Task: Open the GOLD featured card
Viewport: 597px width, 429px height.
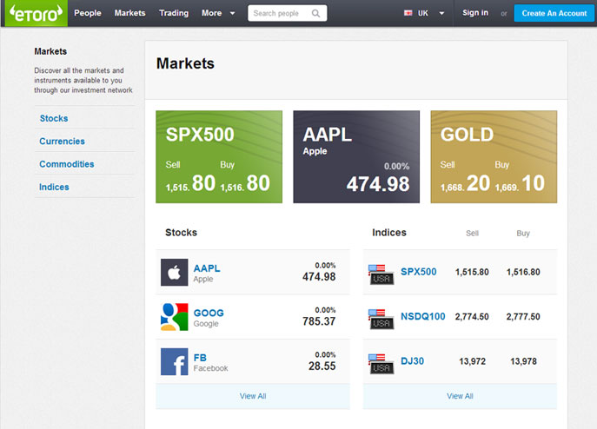Action: 494,157
